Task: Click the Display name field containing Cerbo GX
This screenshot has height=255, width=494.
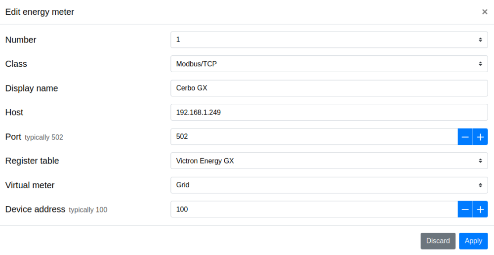Action: tap(329, 88)
